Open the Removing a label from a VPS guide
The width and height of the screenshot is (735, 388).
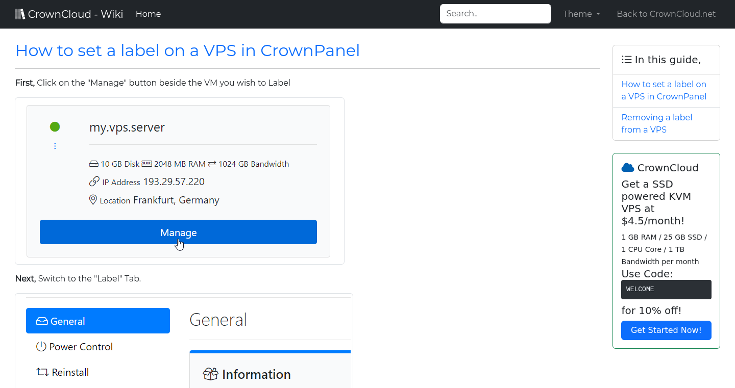point(657,123)
